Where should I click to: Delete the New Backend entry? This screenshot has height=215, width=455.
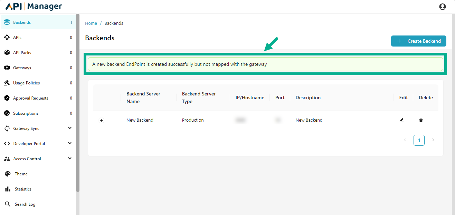(421, 120)
